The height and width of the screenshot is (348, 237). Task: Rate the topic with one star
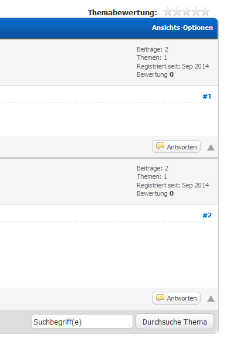tap(168, 12)
